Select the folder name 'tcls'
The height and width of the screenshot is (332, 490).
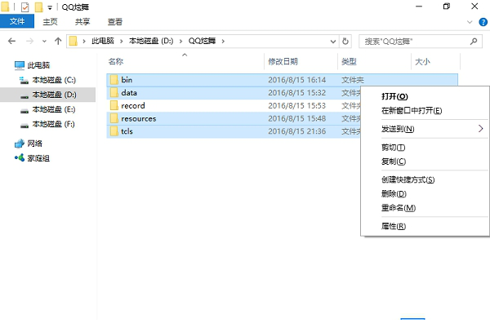(x=127, y=131)
